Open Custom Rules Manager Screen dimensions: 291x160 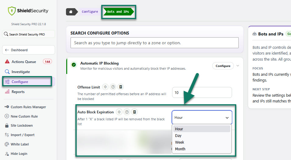(28, 107)
